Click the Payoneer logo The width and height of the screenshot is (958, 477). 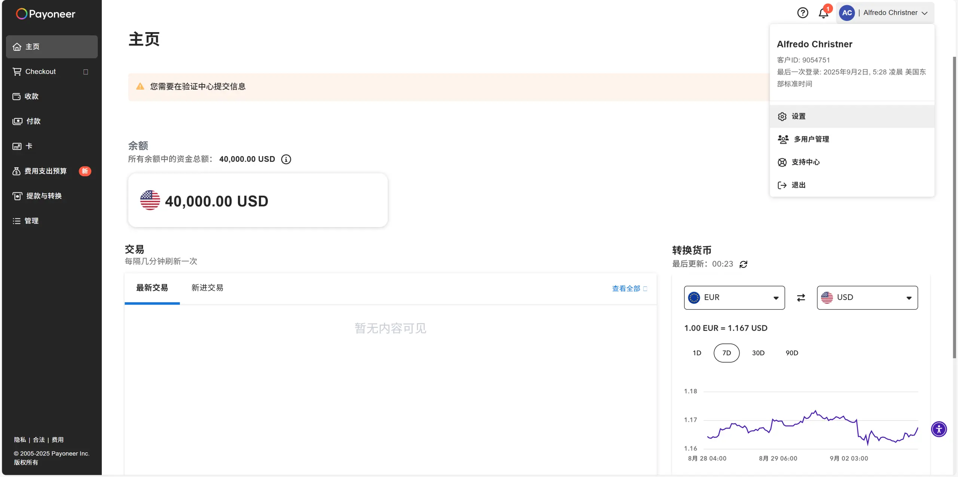tap(45, 14)
